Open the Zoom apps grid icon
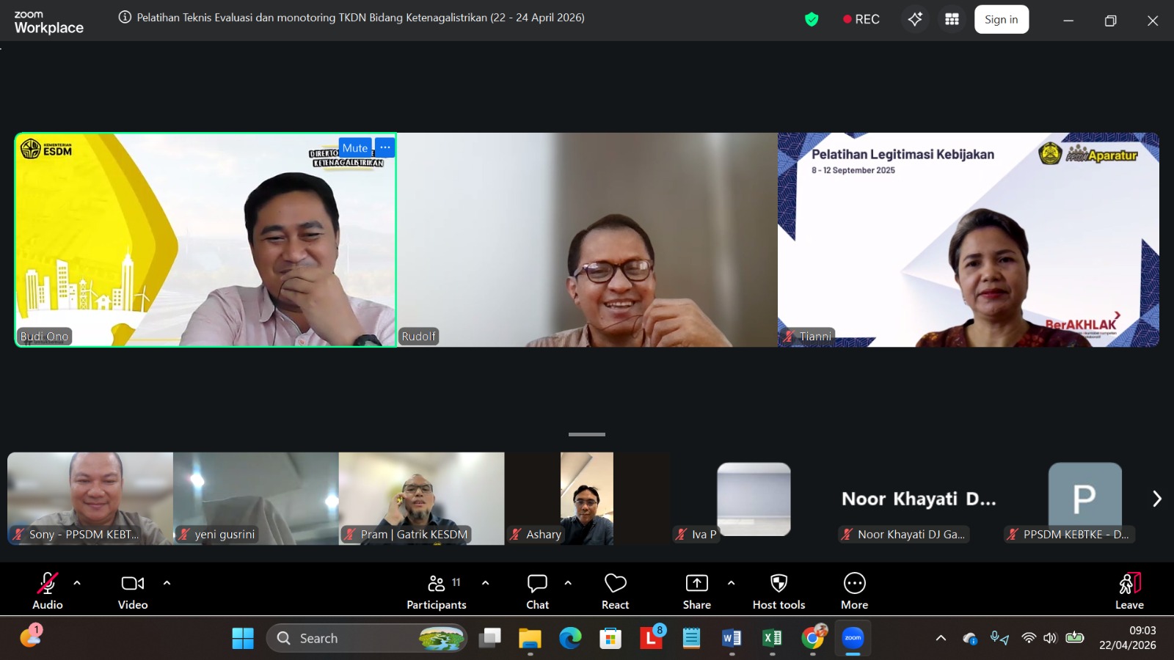This screenshot has height=660, width=1174. point(952,20)
